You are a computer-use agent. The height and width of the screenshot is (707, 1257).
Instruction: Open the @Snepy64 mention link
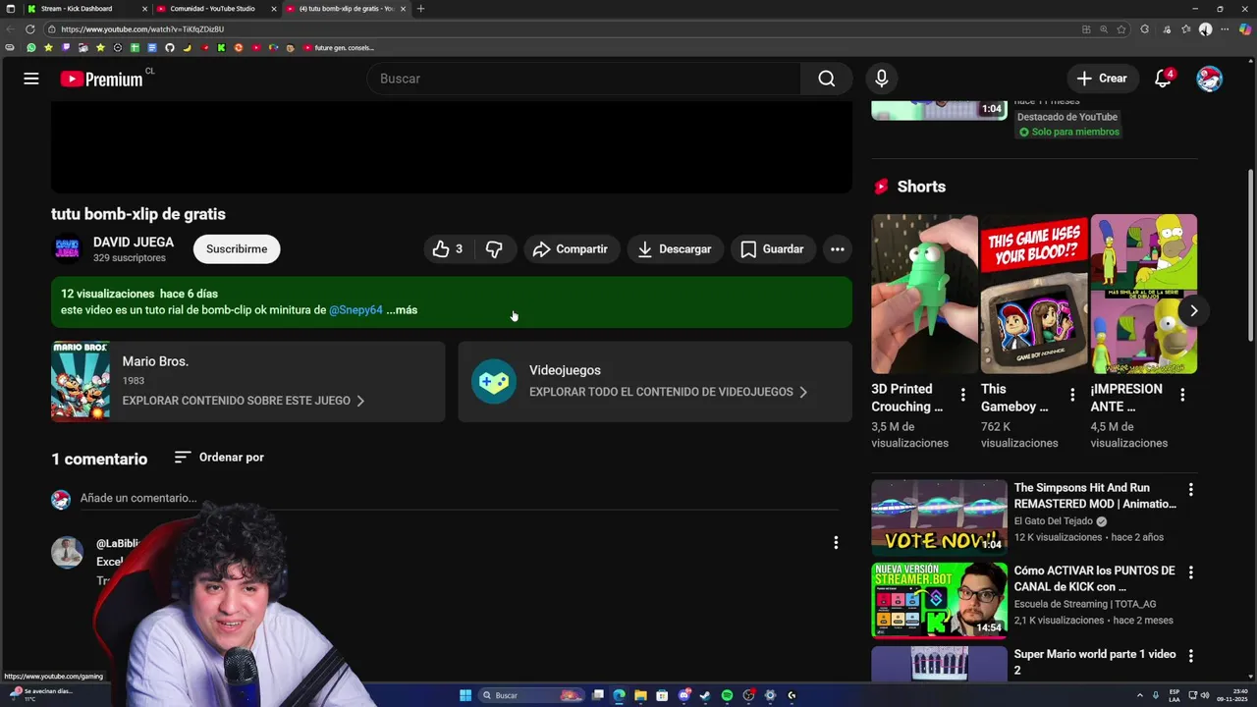pos(355,310)
